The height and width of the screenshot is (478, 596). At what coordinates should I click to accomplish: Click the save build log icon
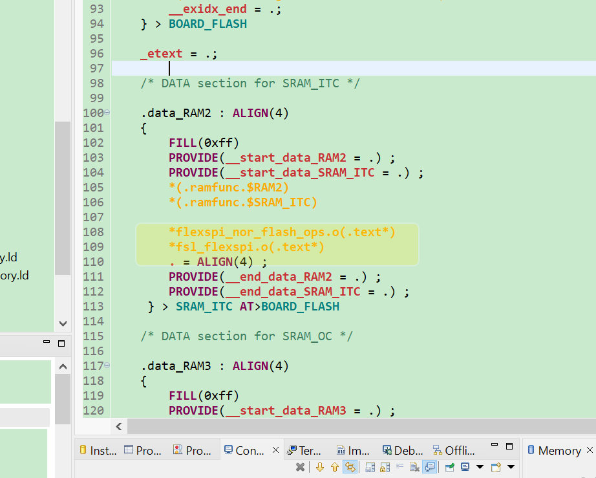click(370, 467)
